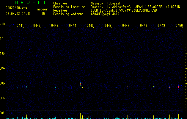Screen dimensions: 187x119
Task: Click the Observer field label
Action: (x=60, y=3)
